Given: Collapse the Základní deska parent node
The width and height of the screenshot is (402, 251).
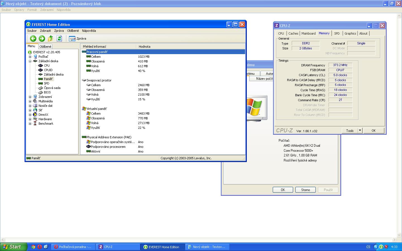Looking at the screenshot, I should [30, 61].
